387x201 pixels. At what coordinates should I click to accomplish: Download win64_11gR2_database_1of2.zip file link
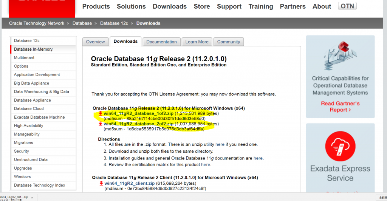click(138, 113)
